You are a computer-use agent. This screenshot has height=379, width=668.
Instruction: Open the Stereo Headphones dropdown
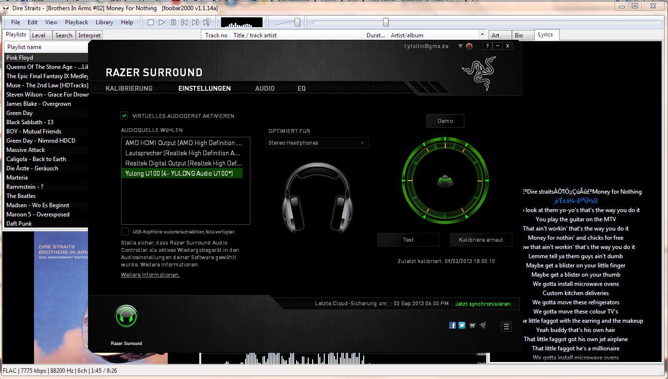(317, 143)
